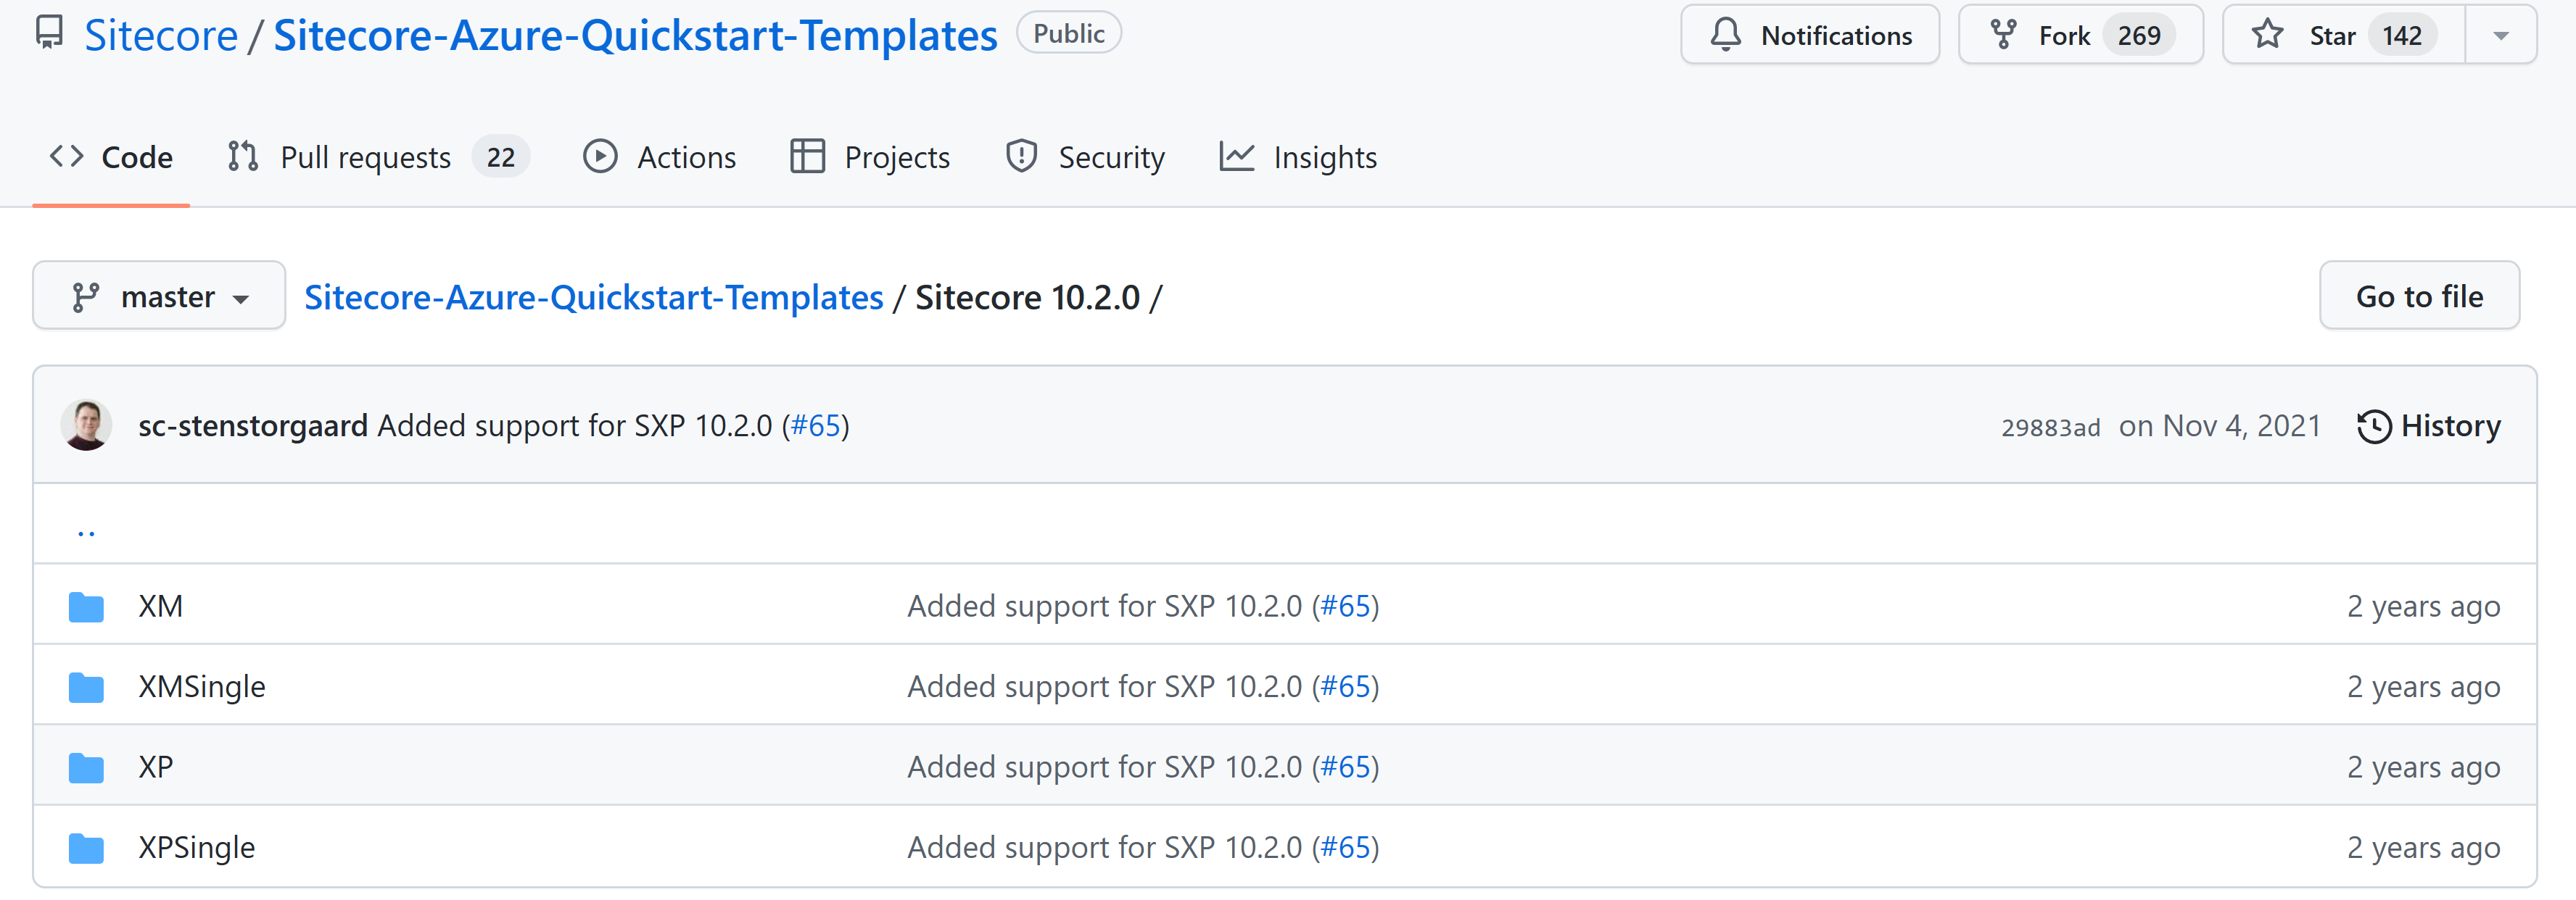Open the commit History link

(2429, 425)
